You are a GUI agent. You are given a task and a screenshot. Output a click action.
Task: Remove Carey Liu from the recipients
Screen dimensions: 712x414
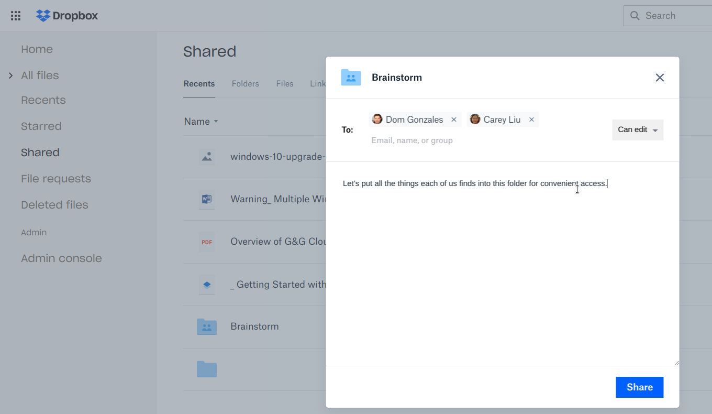531,119
